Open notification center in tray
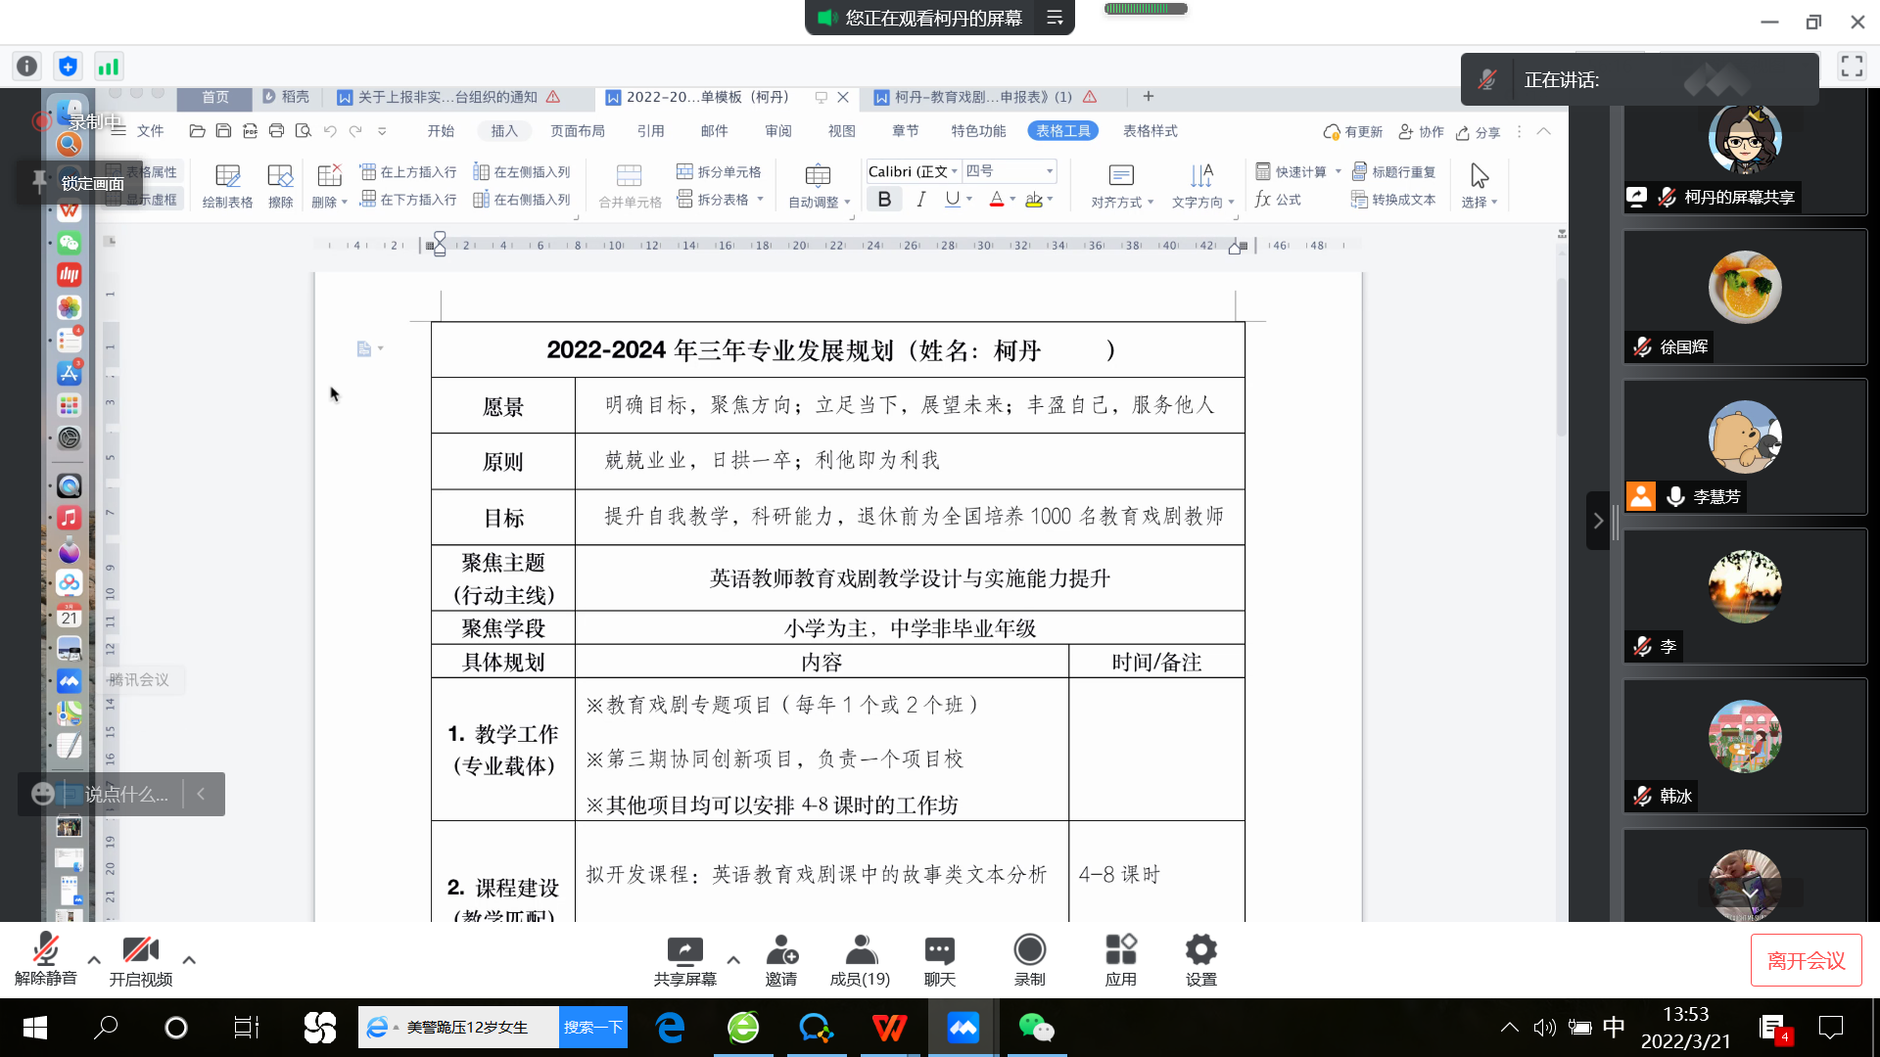 (1830, 1028)
